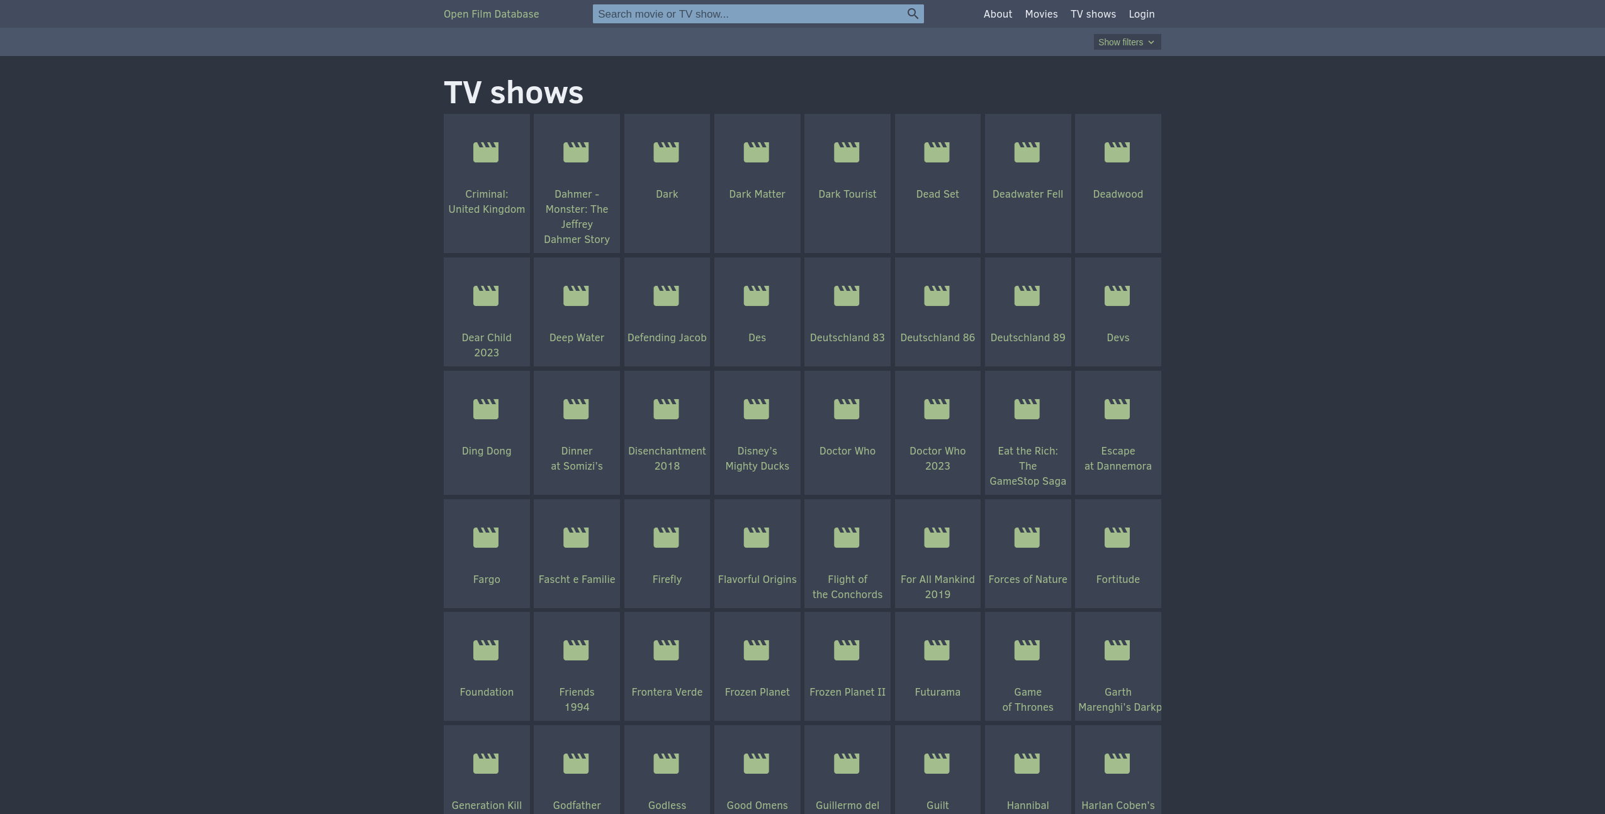Open Garth Marenghi's Darkplace title link
1605x814 pixels.
tap(1119, 699)
